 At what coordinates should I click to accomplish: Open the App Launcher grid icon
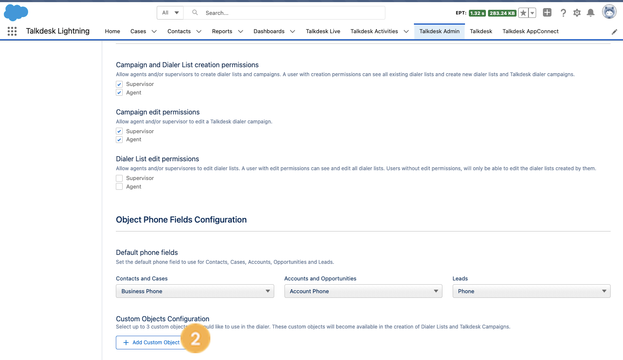[11, 31]
